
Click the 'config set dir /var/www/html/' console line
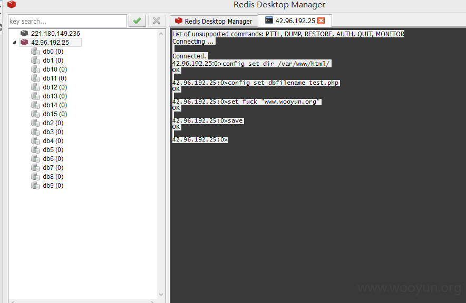[x=252, y=64]
